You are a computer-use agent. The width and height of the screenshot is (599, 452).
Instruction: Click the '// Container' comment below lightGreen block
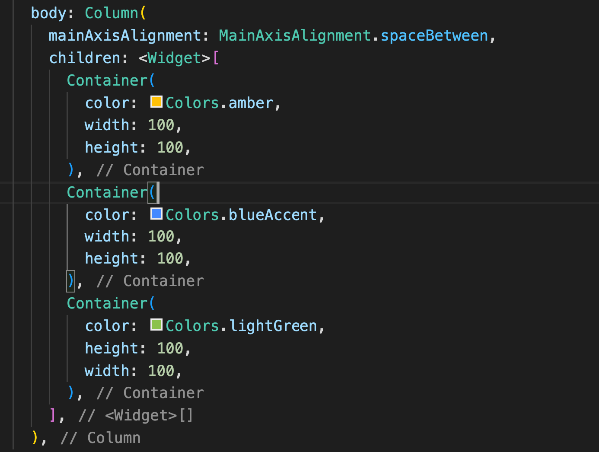pyautogui.click(x=150, y=393)
